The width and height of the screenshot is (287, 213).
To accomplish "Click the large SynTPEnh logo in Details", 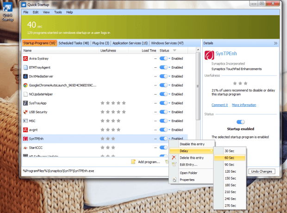I will [x=209, y=55].
